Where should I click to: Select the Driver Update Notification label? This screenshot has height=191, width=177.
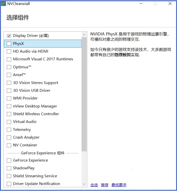pos(37,184)
